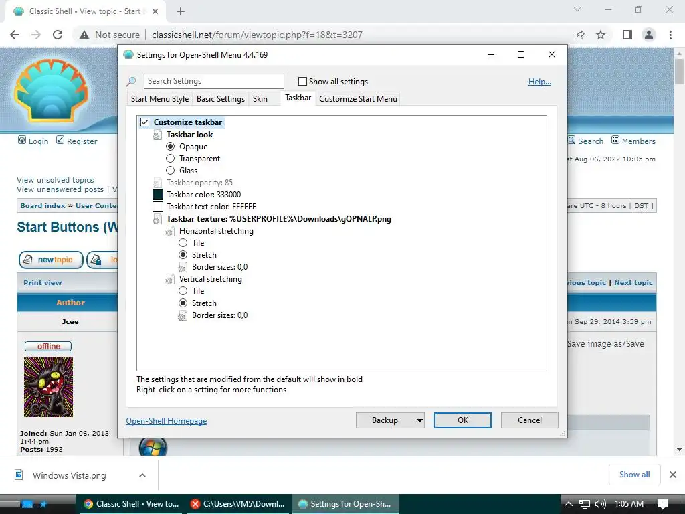Open the C:\Users\VM5\Downl... taskbar window
Image resolution: width=685 pixels, height=514 pixels.
(239, 504)
